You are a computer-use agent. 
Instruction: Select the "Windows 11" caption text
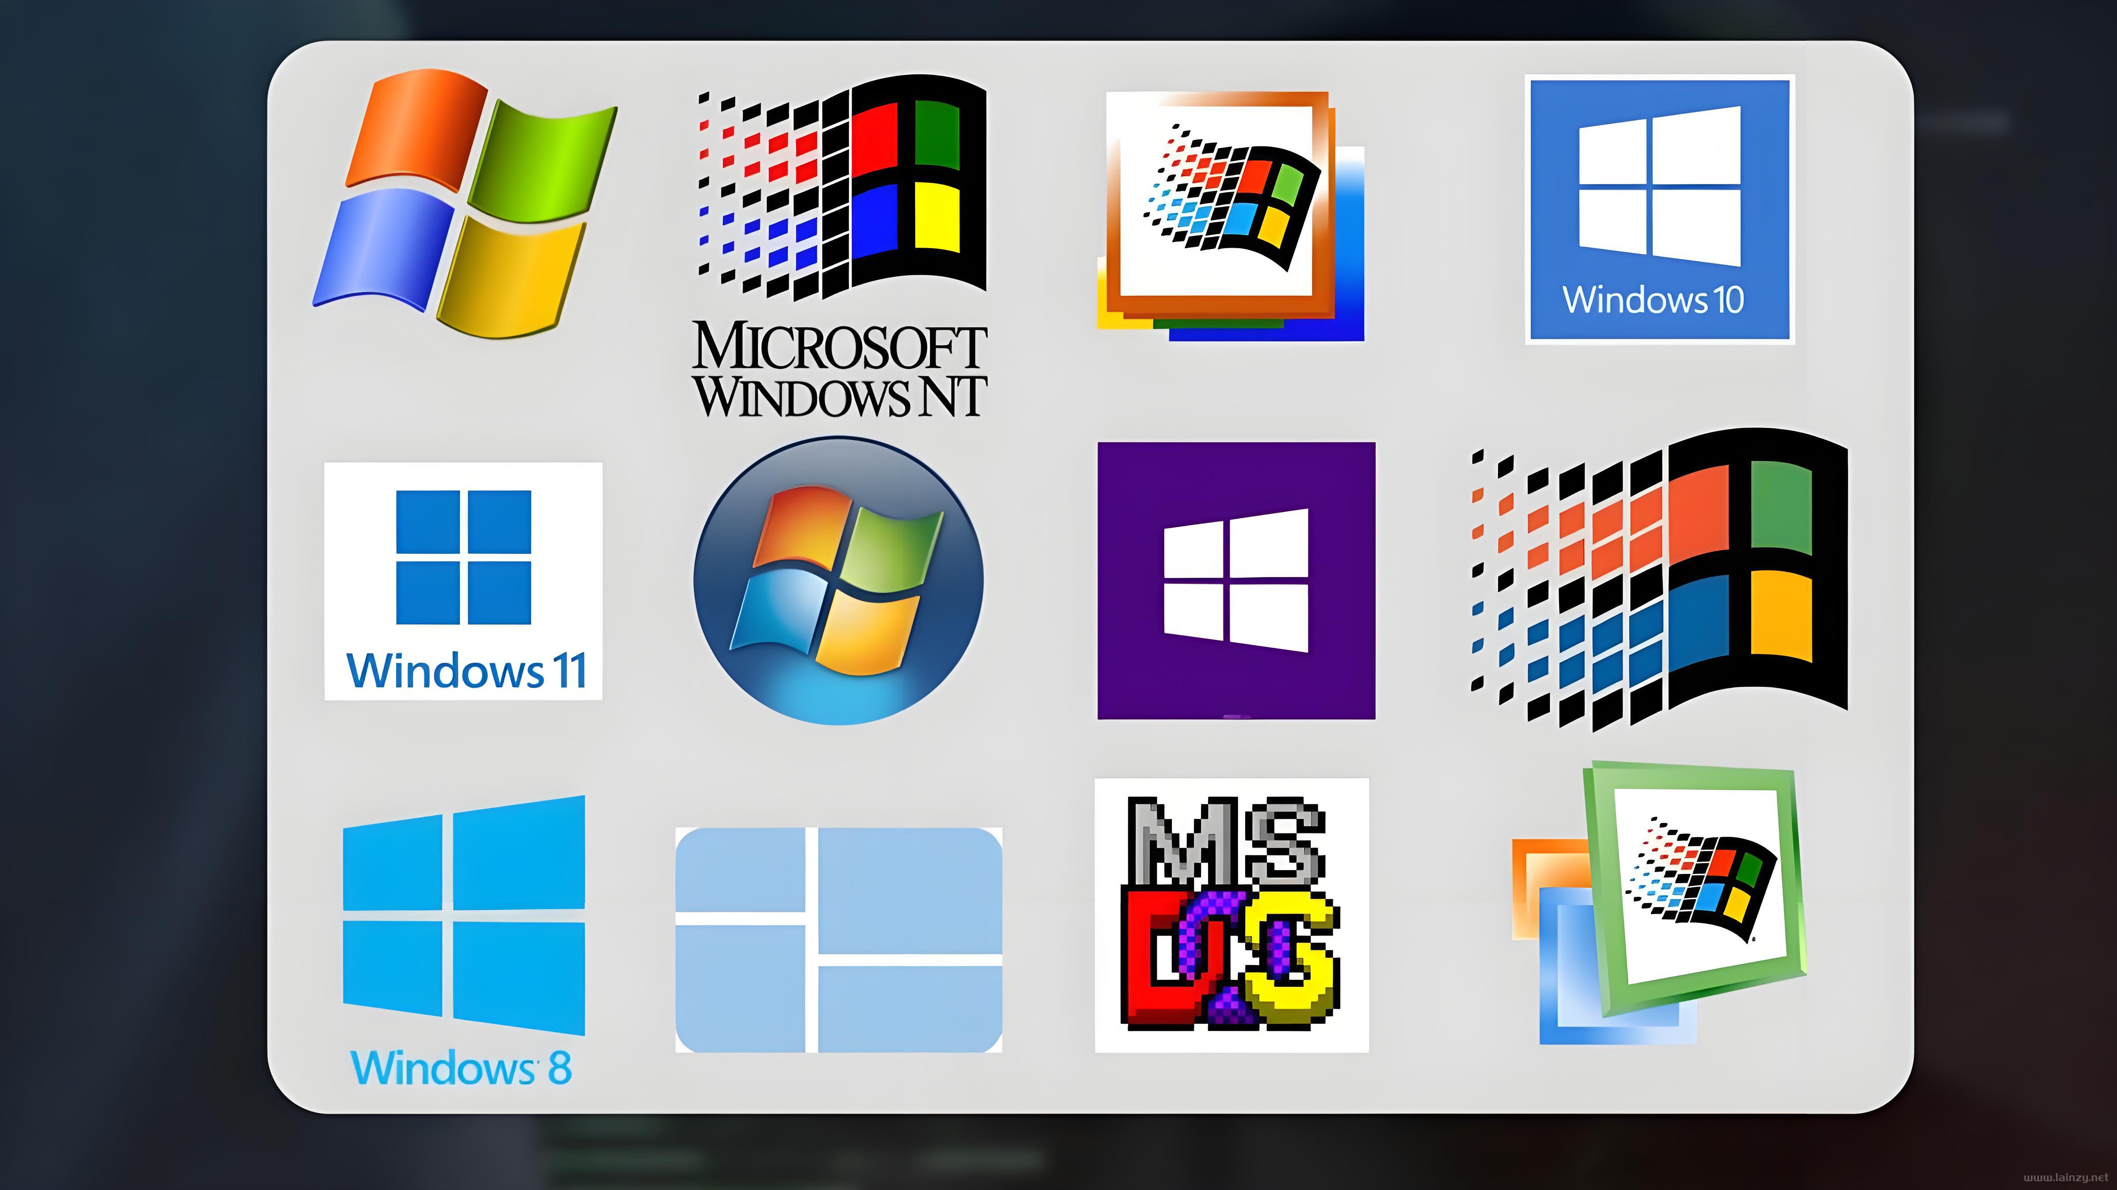tap(466, 670)
